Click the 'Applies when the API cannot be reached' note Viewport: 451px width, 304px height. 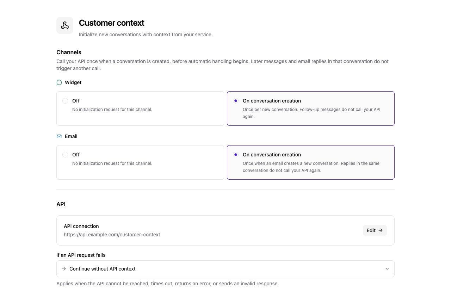coord(168,284)
